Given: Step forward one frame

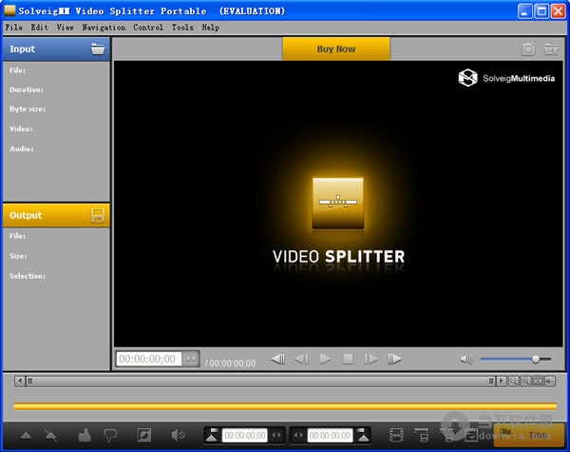Looking at the screenshot, I should pos(370,359).
